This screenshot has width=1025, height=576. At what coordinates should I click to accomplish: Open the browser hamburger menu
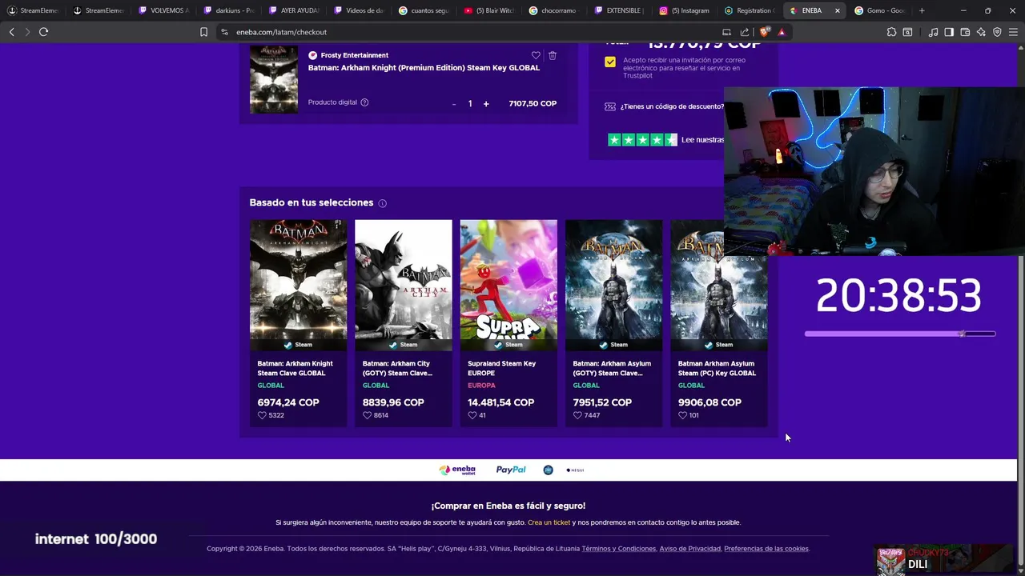pyautogui.click(x=1013, y=32)
